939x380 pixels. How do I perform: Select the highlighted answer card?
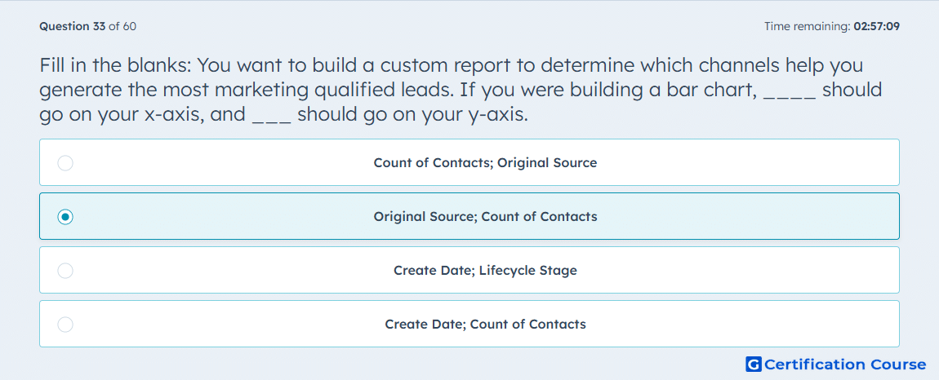(x=469, y=216)
